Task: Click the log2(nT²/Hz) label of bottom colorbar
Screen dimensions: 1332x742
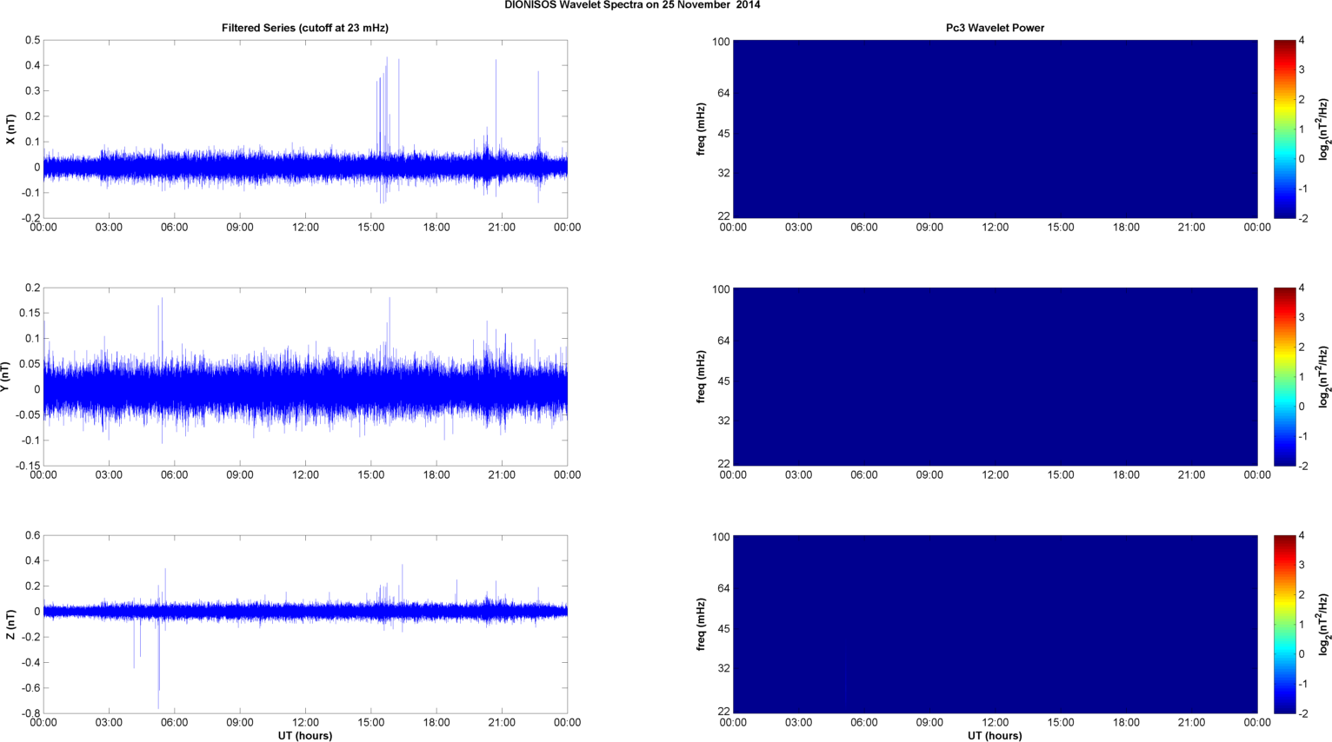Action: click(x=1323, y=624)
